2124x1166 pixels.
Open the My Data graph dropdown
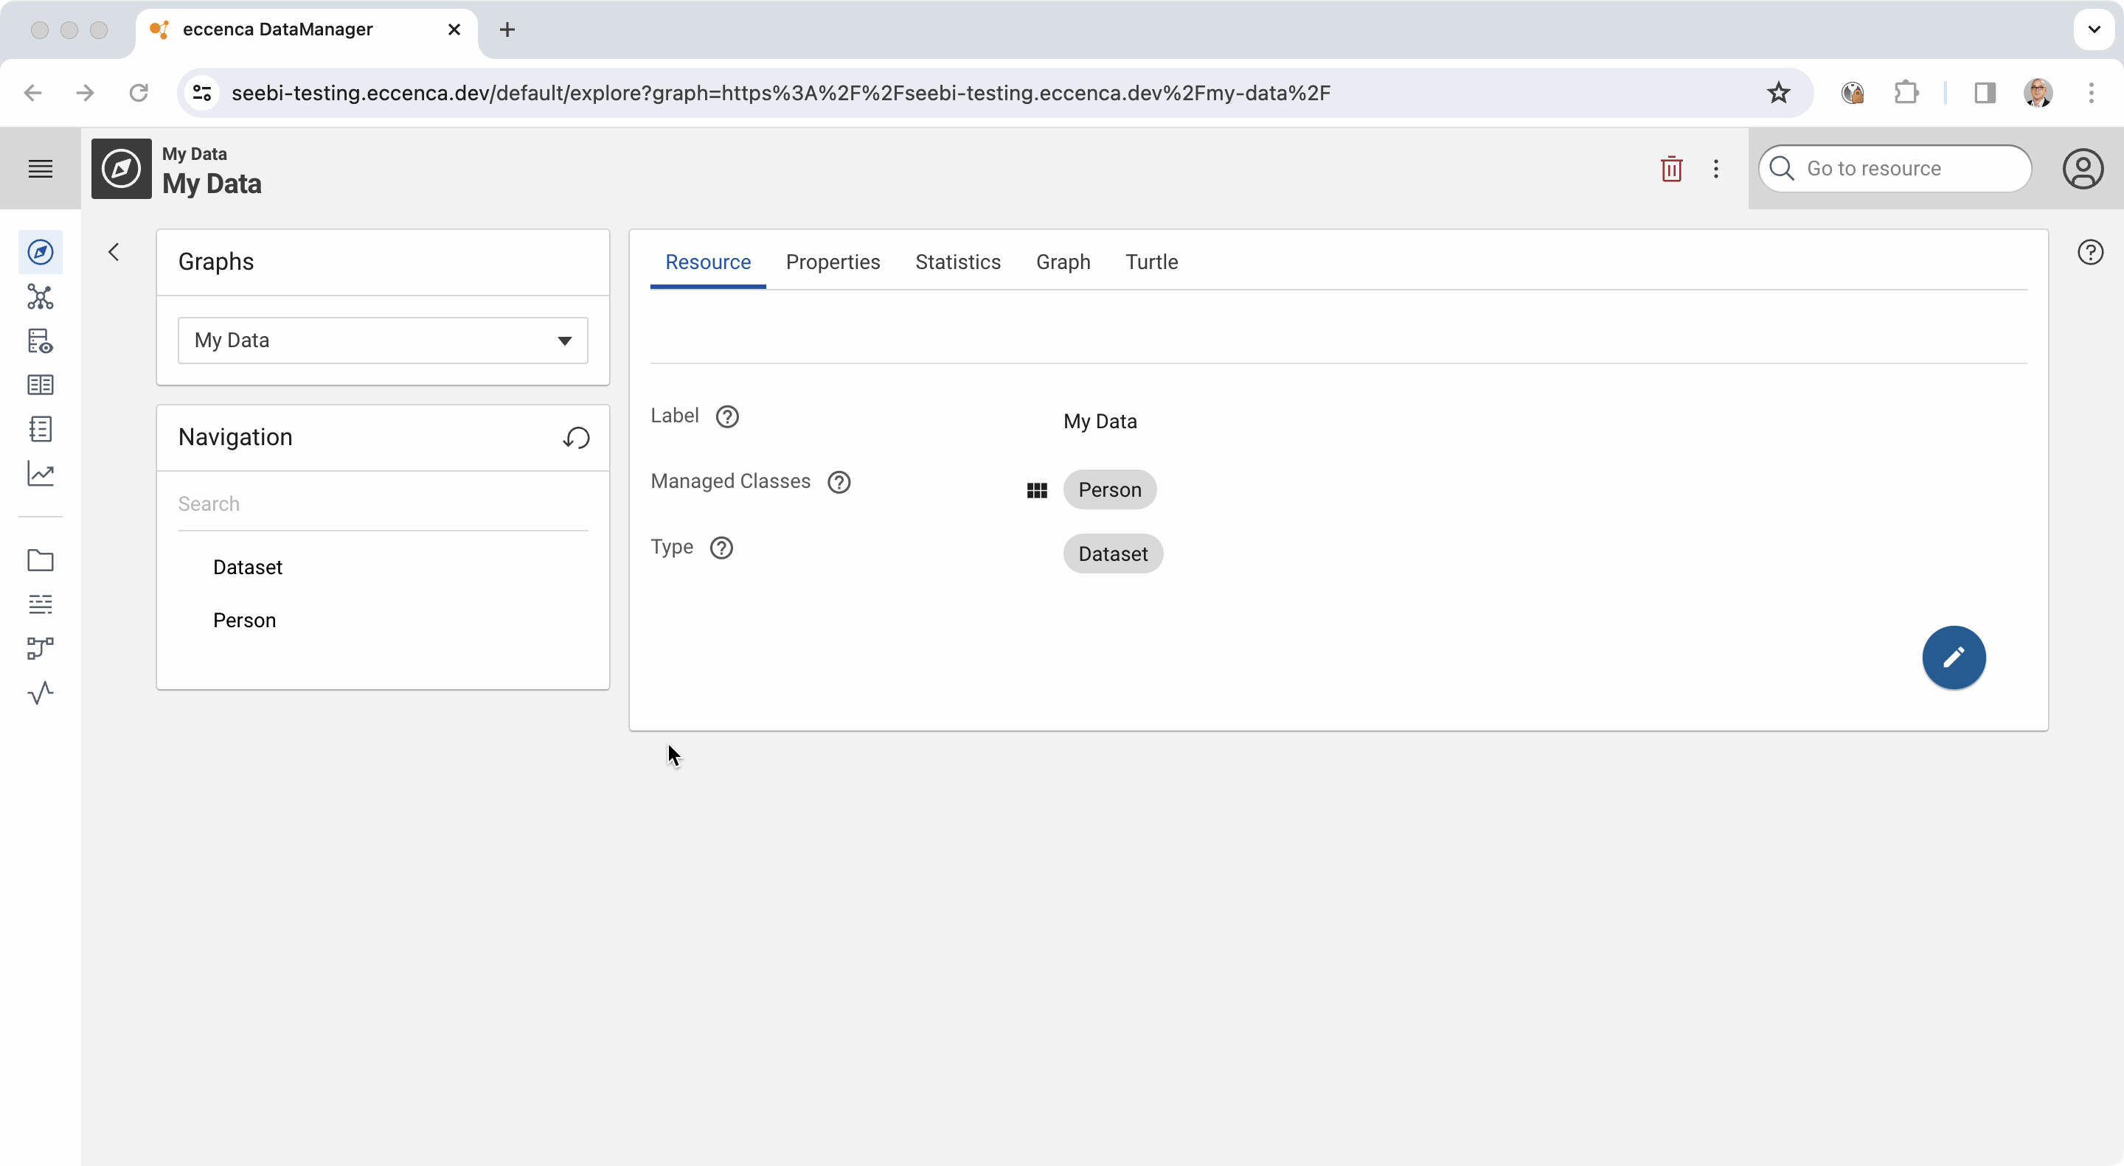point(383,341)
